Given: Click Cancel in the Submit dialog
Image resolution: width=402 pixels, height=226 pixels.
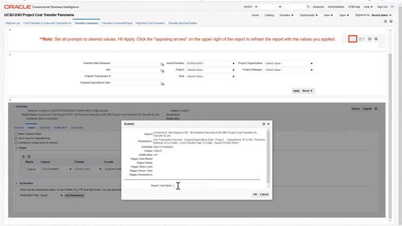Looking at the screenshot, I should 264,194.
